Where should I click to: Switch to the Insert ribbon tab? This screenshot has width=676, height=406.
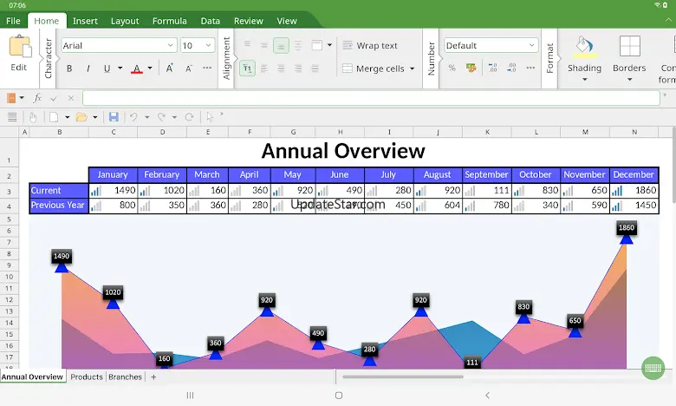point(85,21)
